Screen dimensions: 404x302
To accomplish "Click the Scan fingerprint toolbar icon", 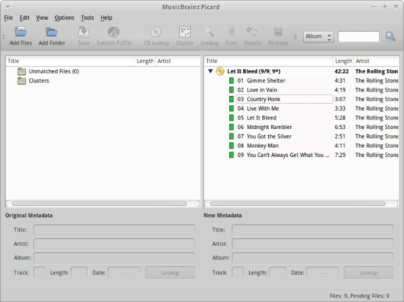I will pos(231,32).
